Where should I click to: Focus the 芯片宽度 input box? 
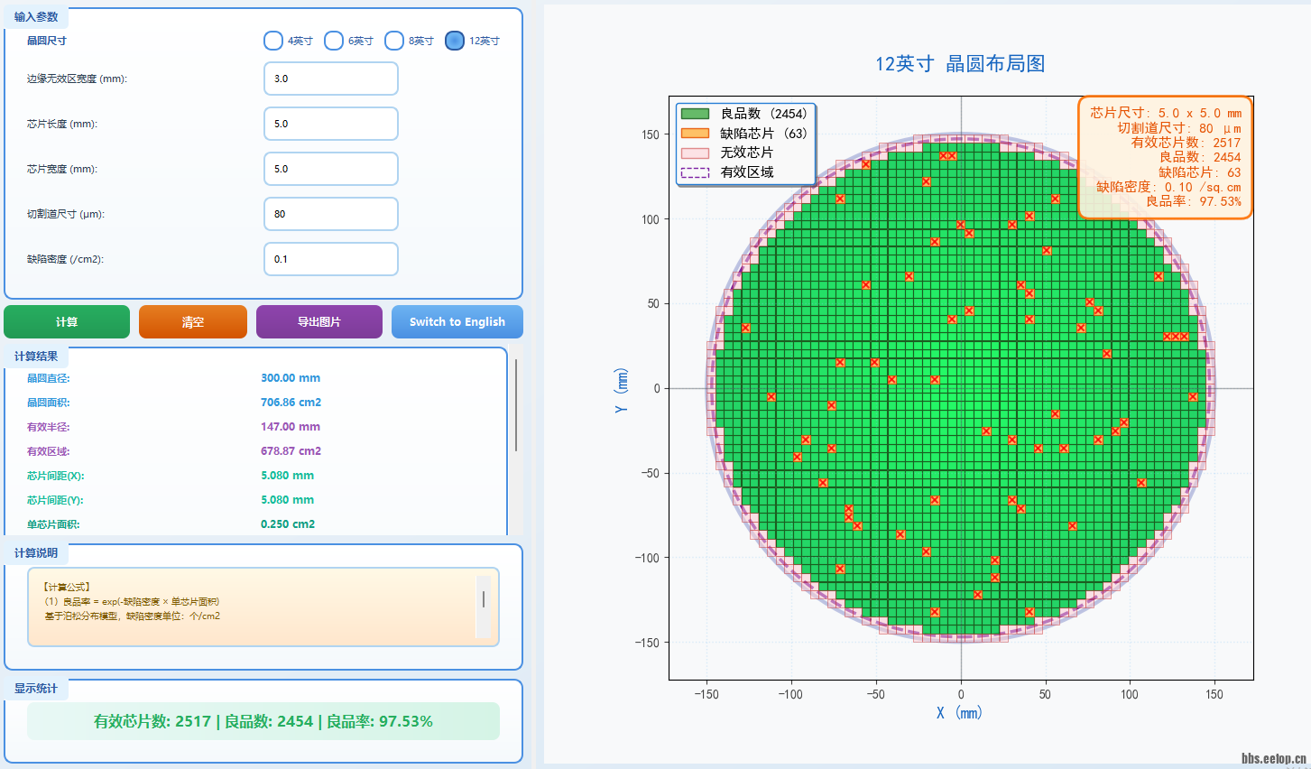(x=330, y=169)
